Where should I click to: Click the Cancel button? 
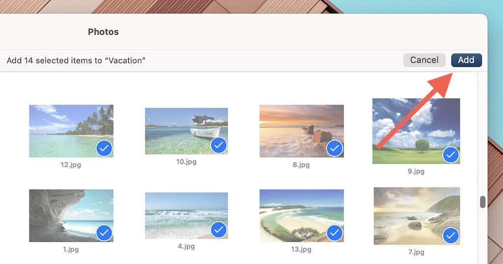[x=424, y=60]
